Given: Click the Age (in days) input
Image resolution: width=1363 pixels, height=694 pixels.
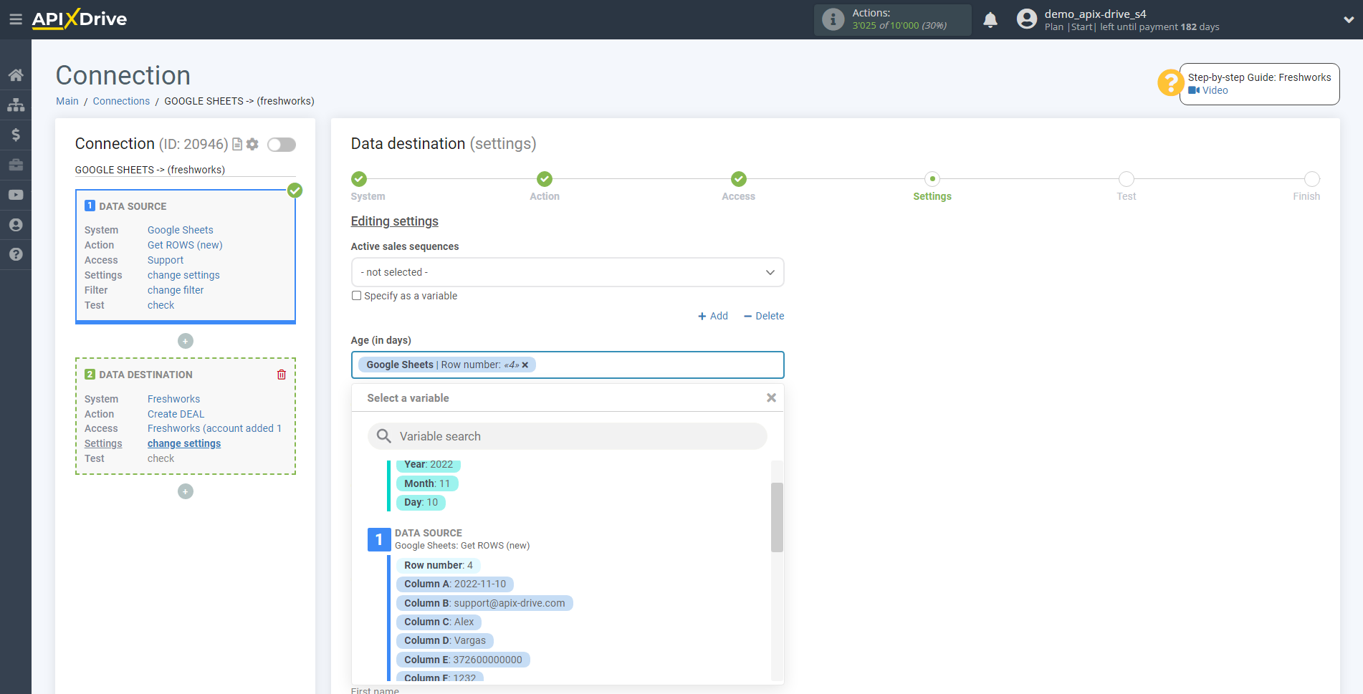Looking at the screenshot, I should pos(568,365).
